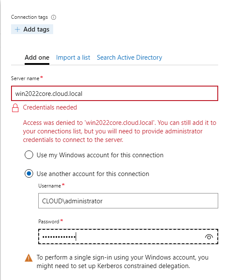225x280 pixels.
Task: Click the Username input field
Action: pyautogui.click(x=128, y=201)
